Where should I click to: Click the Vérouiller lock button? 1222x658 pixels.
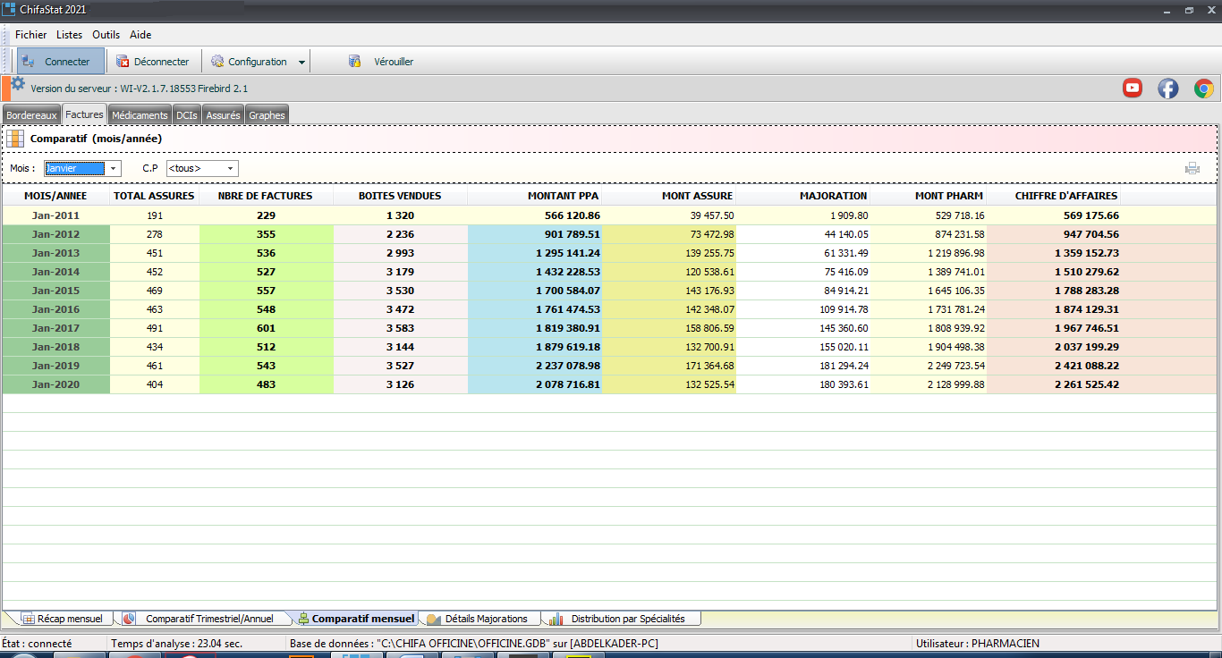tap(382, 62)
